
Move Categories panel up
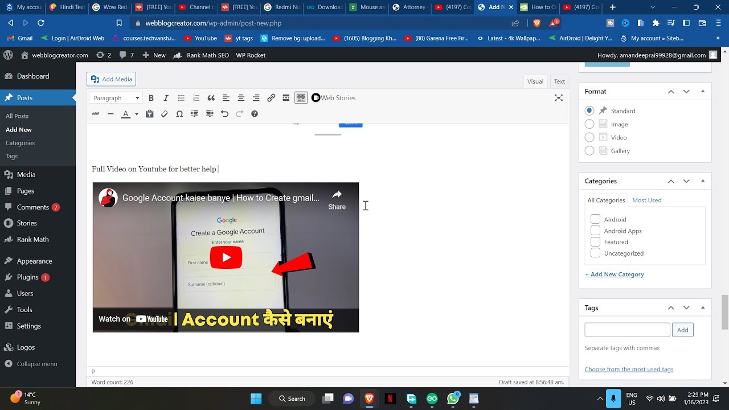click(x=671, y=181)
